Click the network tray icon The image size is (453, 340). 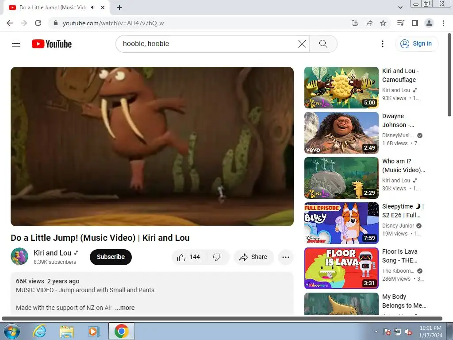click(398, 332)
